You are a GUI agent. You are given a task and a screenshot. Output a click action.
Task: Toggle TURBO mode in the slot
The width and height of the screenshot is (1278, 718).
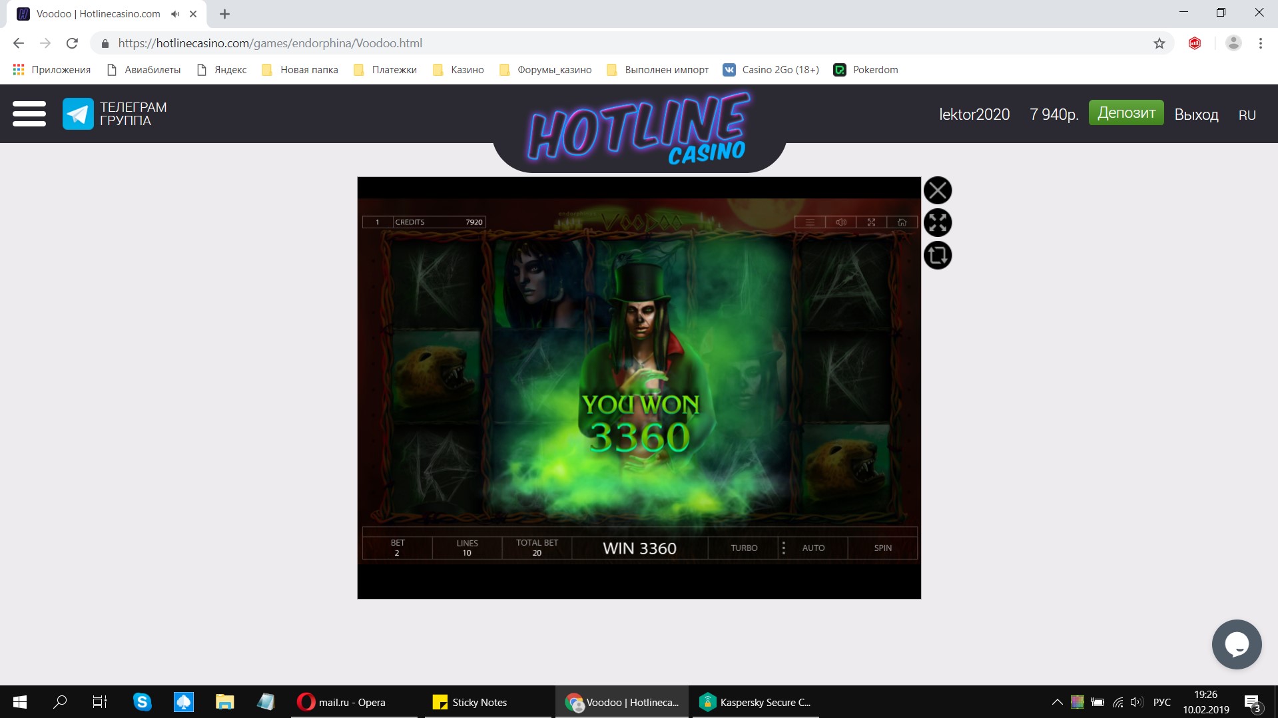[744, 548]
